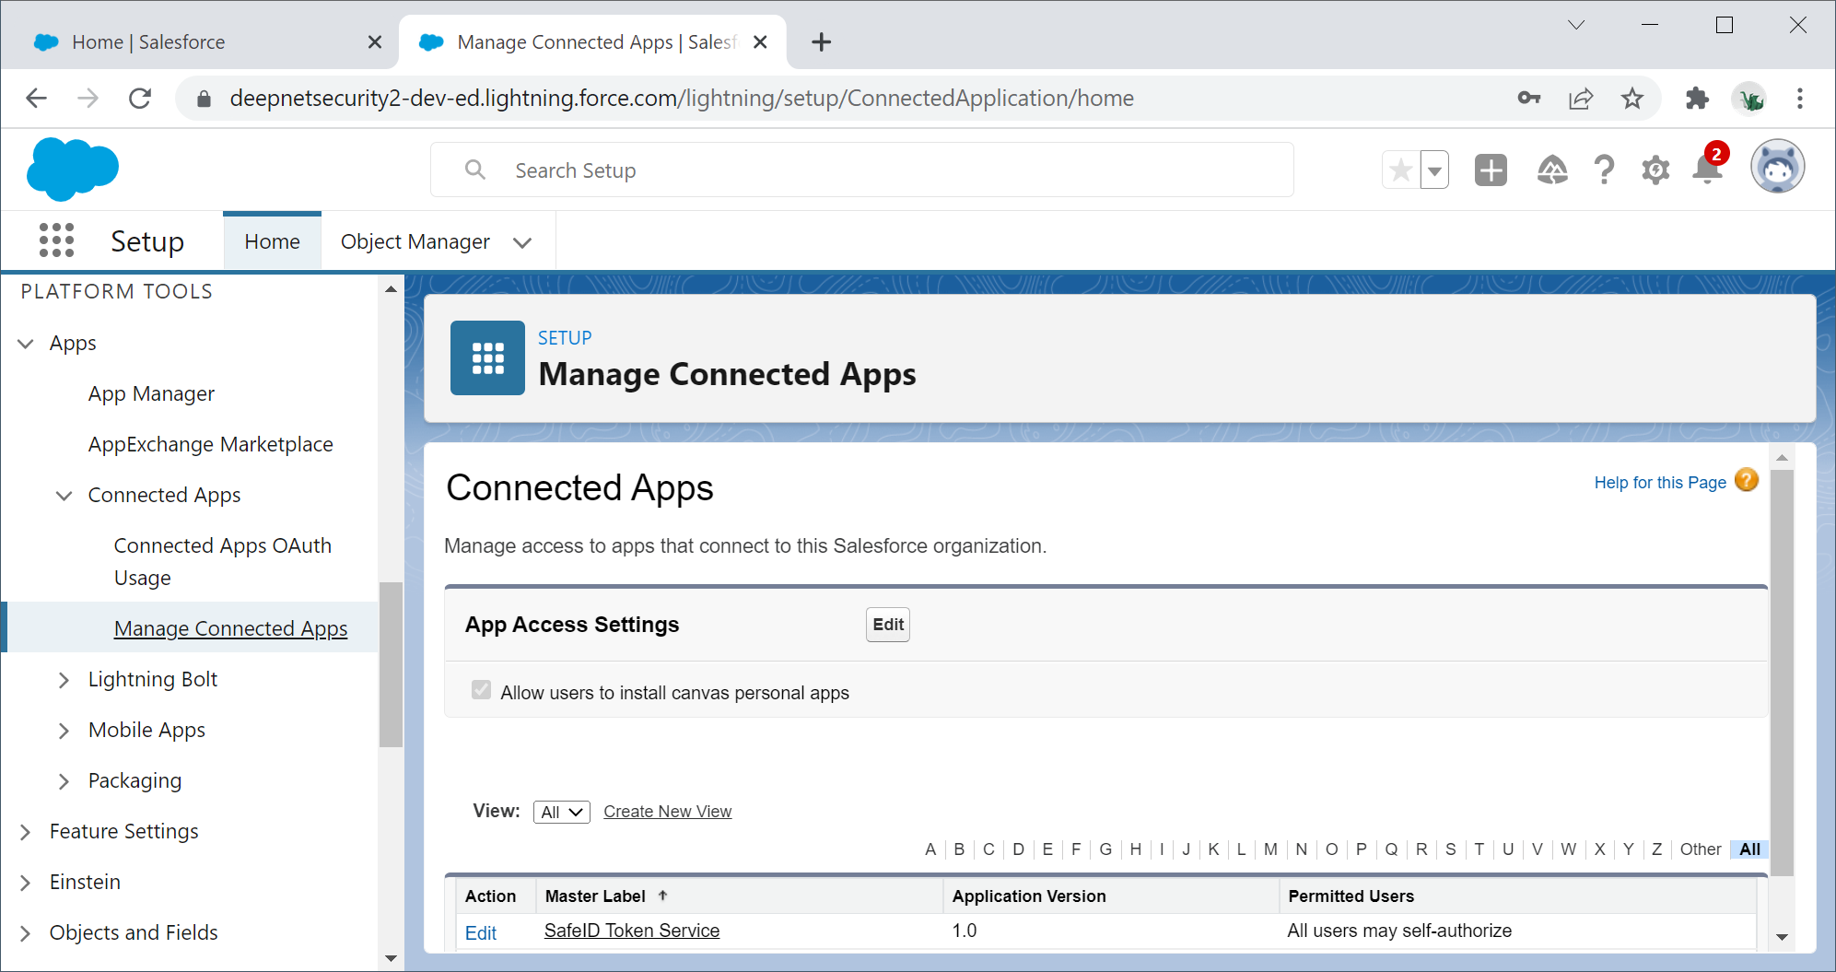Open the View 'All' dropdown

click(561, 812)
